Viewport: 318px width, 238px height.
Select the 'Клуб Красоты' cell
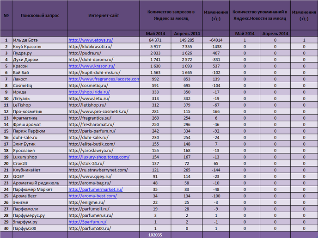click(40, 47)
